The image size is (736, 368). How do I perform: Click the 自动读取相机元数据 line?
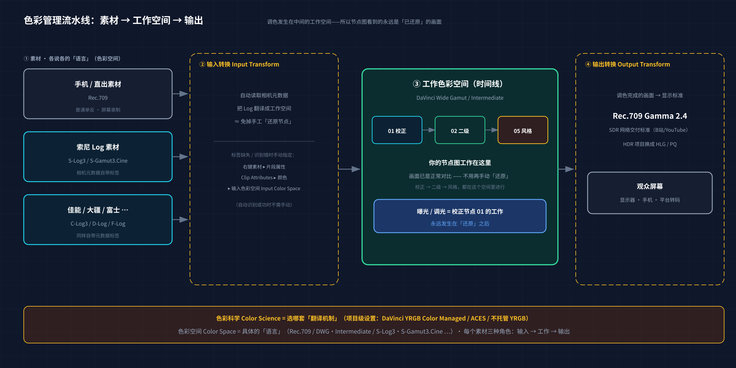point(264,96)
